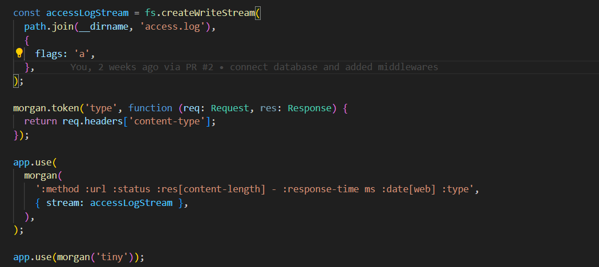Screen dimensions: 599x267
Task: Click the git blame annotation mentioning PR #2
Action: pos(254,67)
